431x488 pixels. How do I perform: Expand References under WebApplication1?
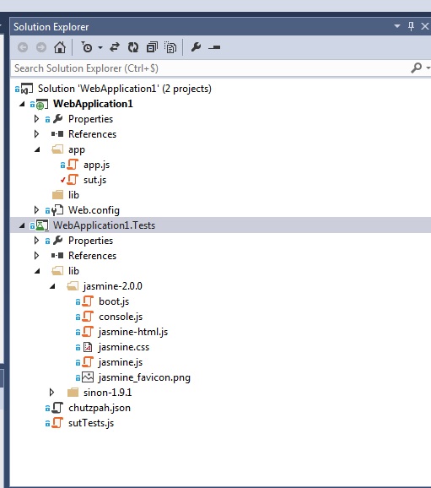(x=36, y=134)
